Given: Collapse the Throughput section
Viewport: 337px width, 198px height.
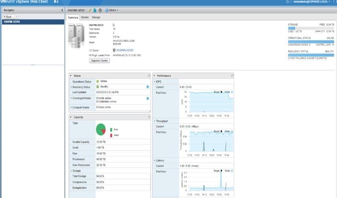Looking at the screenshot, I should point(154,121).
